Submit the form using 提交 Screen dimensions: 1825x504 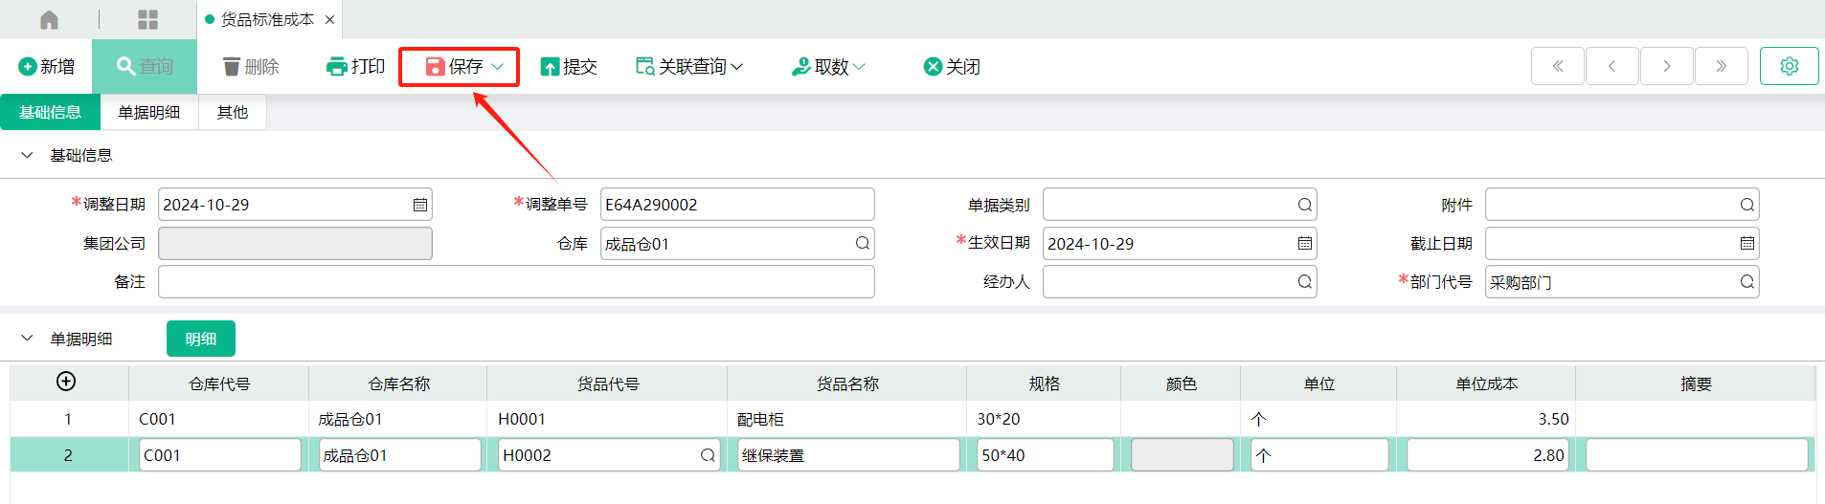[x=569, y=66]
